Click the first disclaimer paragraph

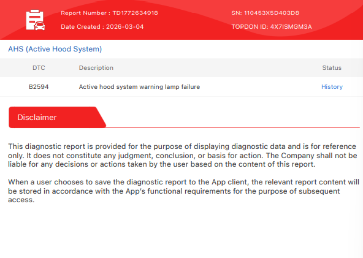click(x=183, y=155)
